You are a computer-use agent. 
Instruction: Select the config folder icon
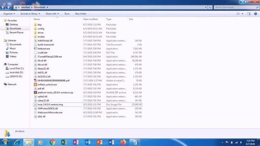tap(35, 29)
